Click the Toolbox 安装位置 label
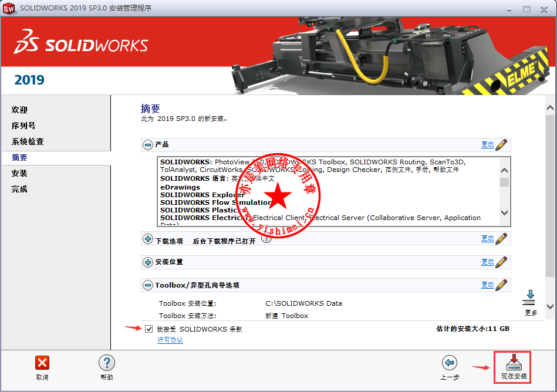Image resolution: width=557 pixels, height=392 pixels. click(x=188, y=303)
